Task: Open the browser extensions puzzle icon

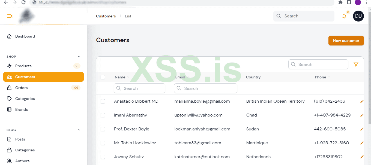Action: pos(340,2)
